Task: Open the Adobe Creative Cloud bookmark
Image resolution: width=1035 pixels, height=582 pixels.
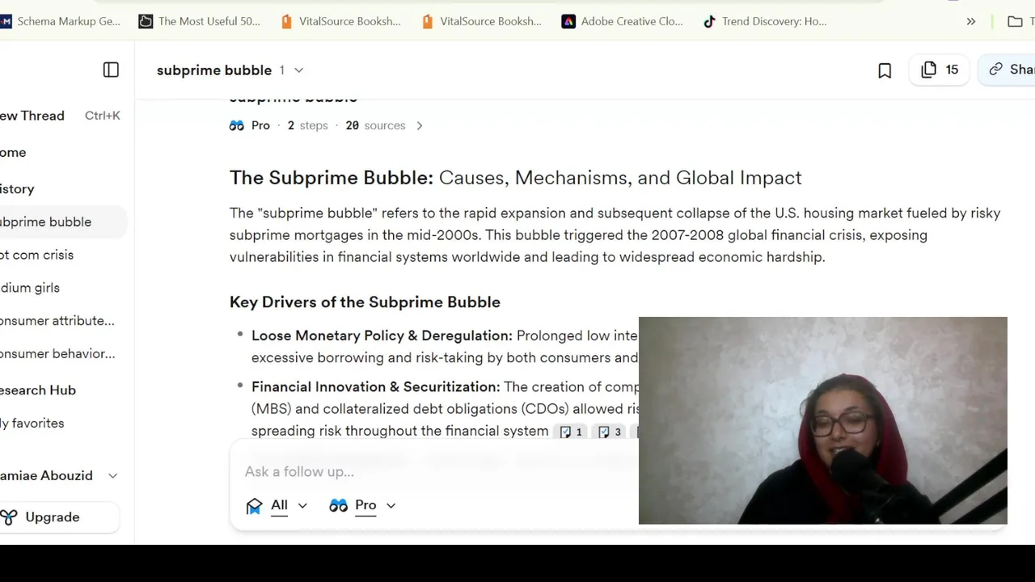Action: coord(622,22)
